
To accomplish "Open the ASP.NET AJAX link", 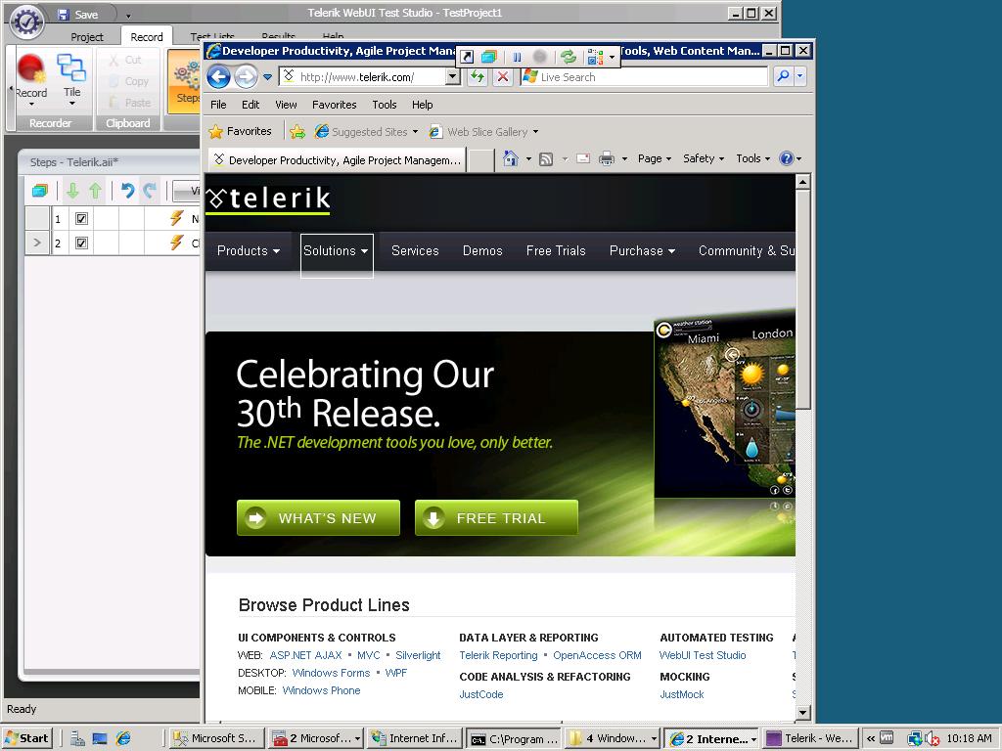I will pyautogui.click(x=305, y=655).
